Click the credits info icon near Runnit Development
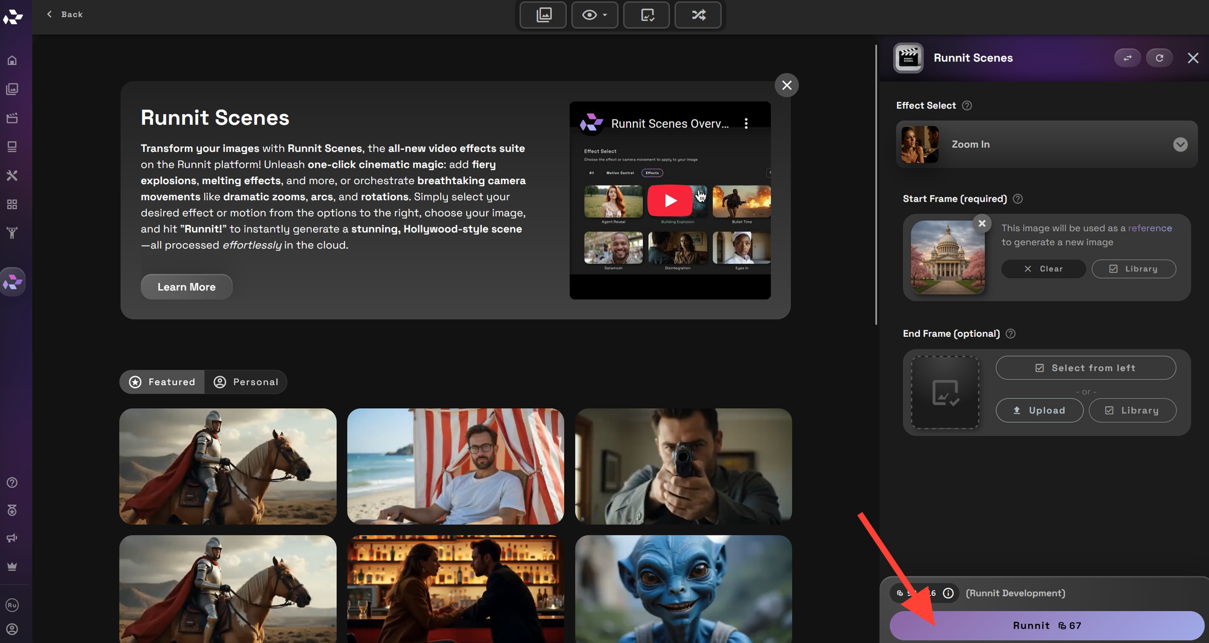Viewport: 1209px width, 643px height. point(948,593)
